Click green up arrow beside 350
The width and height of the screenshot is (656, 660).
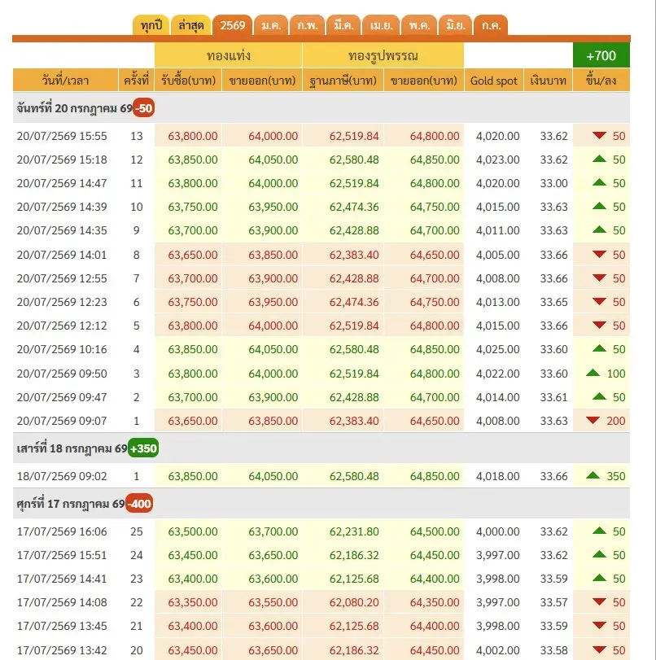tap(593, 475)
